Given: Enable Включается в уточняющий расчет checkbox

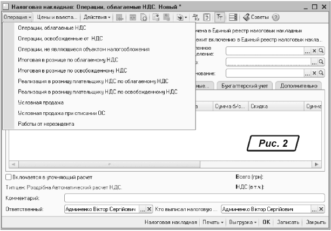Looking at the screenshot, I should pos(8,176).
